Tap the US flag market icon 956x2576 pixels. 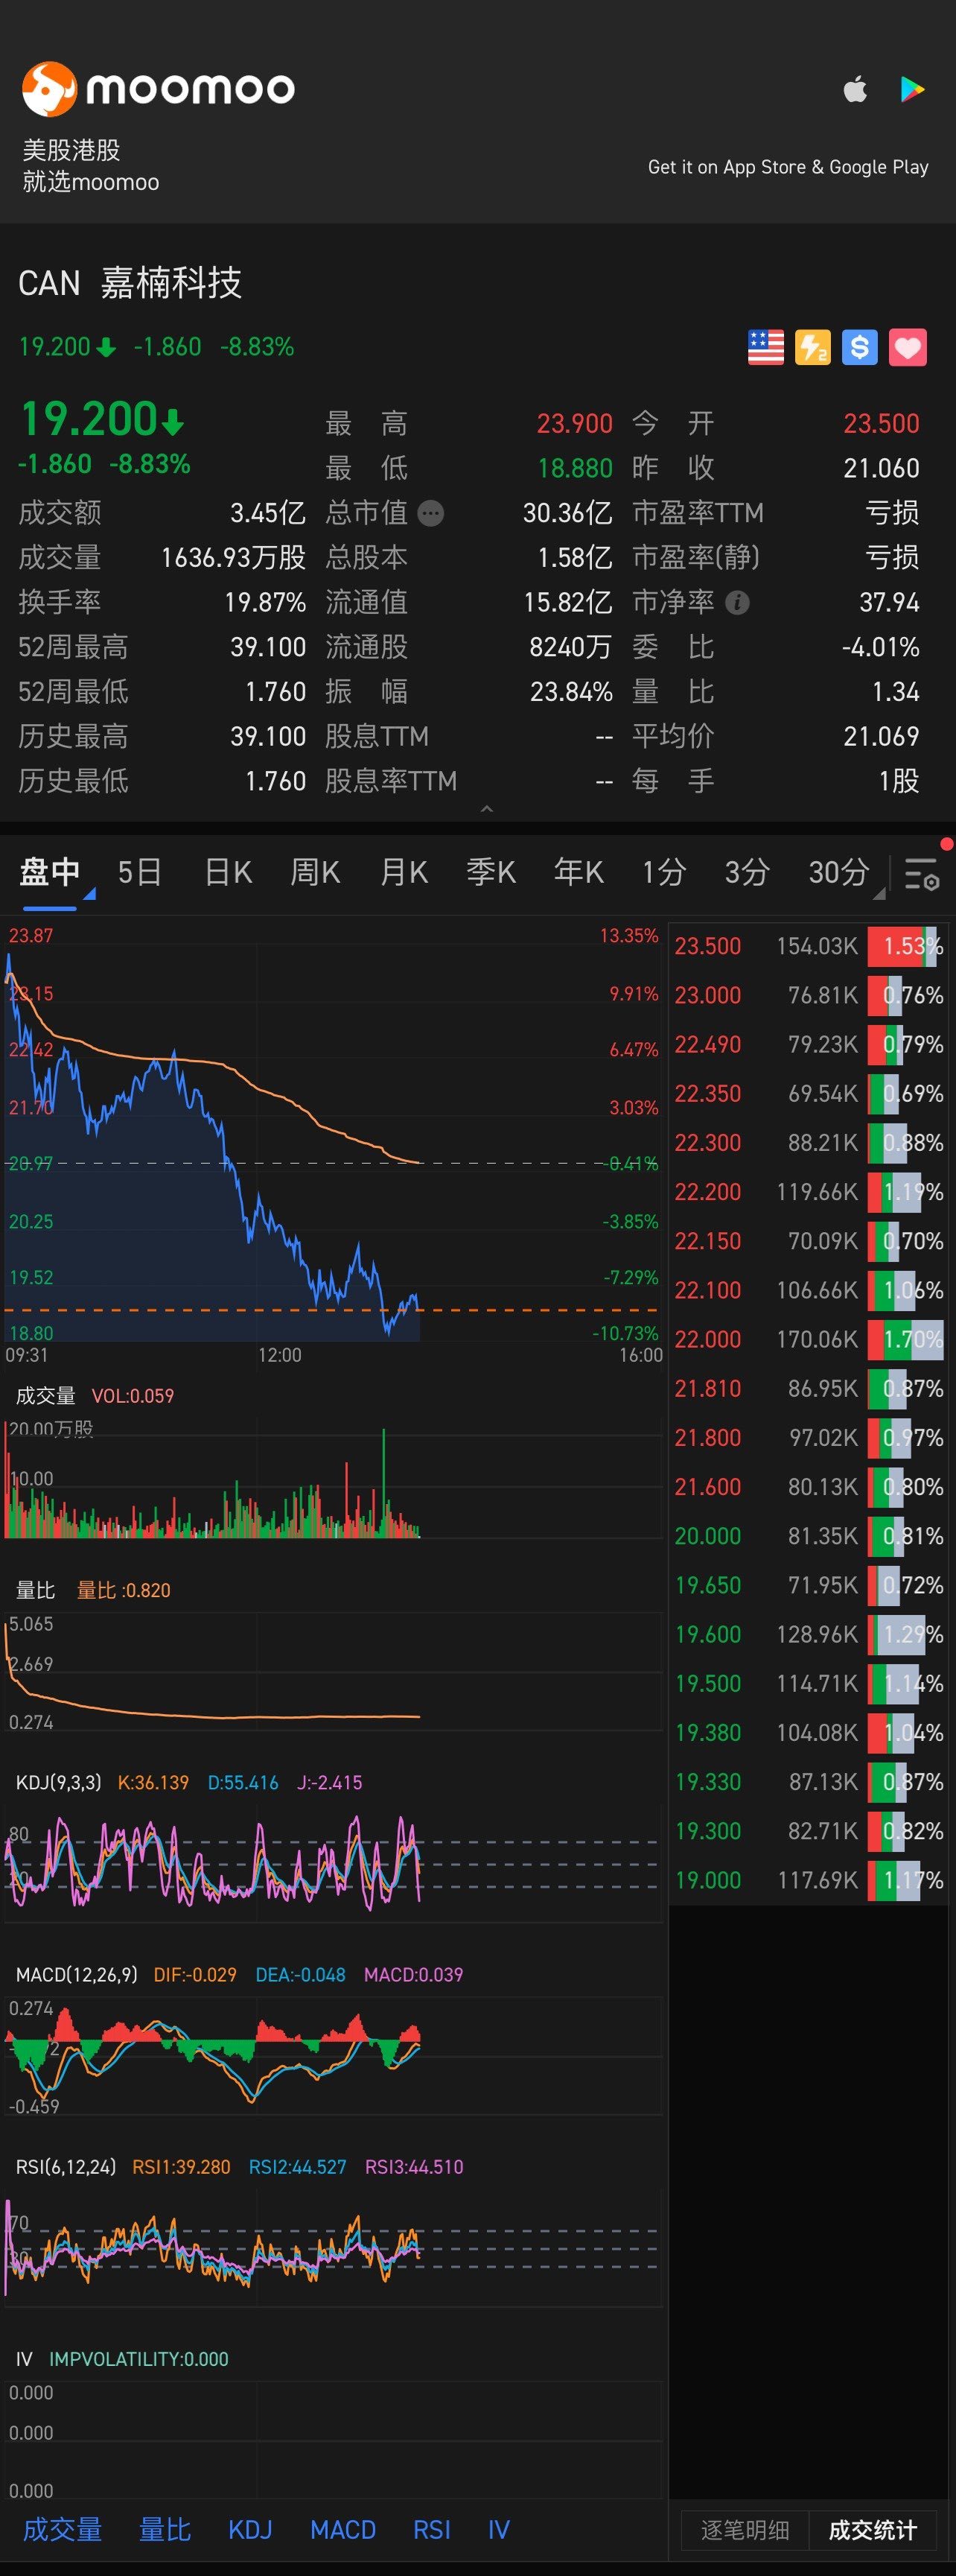tap(766, 347)
